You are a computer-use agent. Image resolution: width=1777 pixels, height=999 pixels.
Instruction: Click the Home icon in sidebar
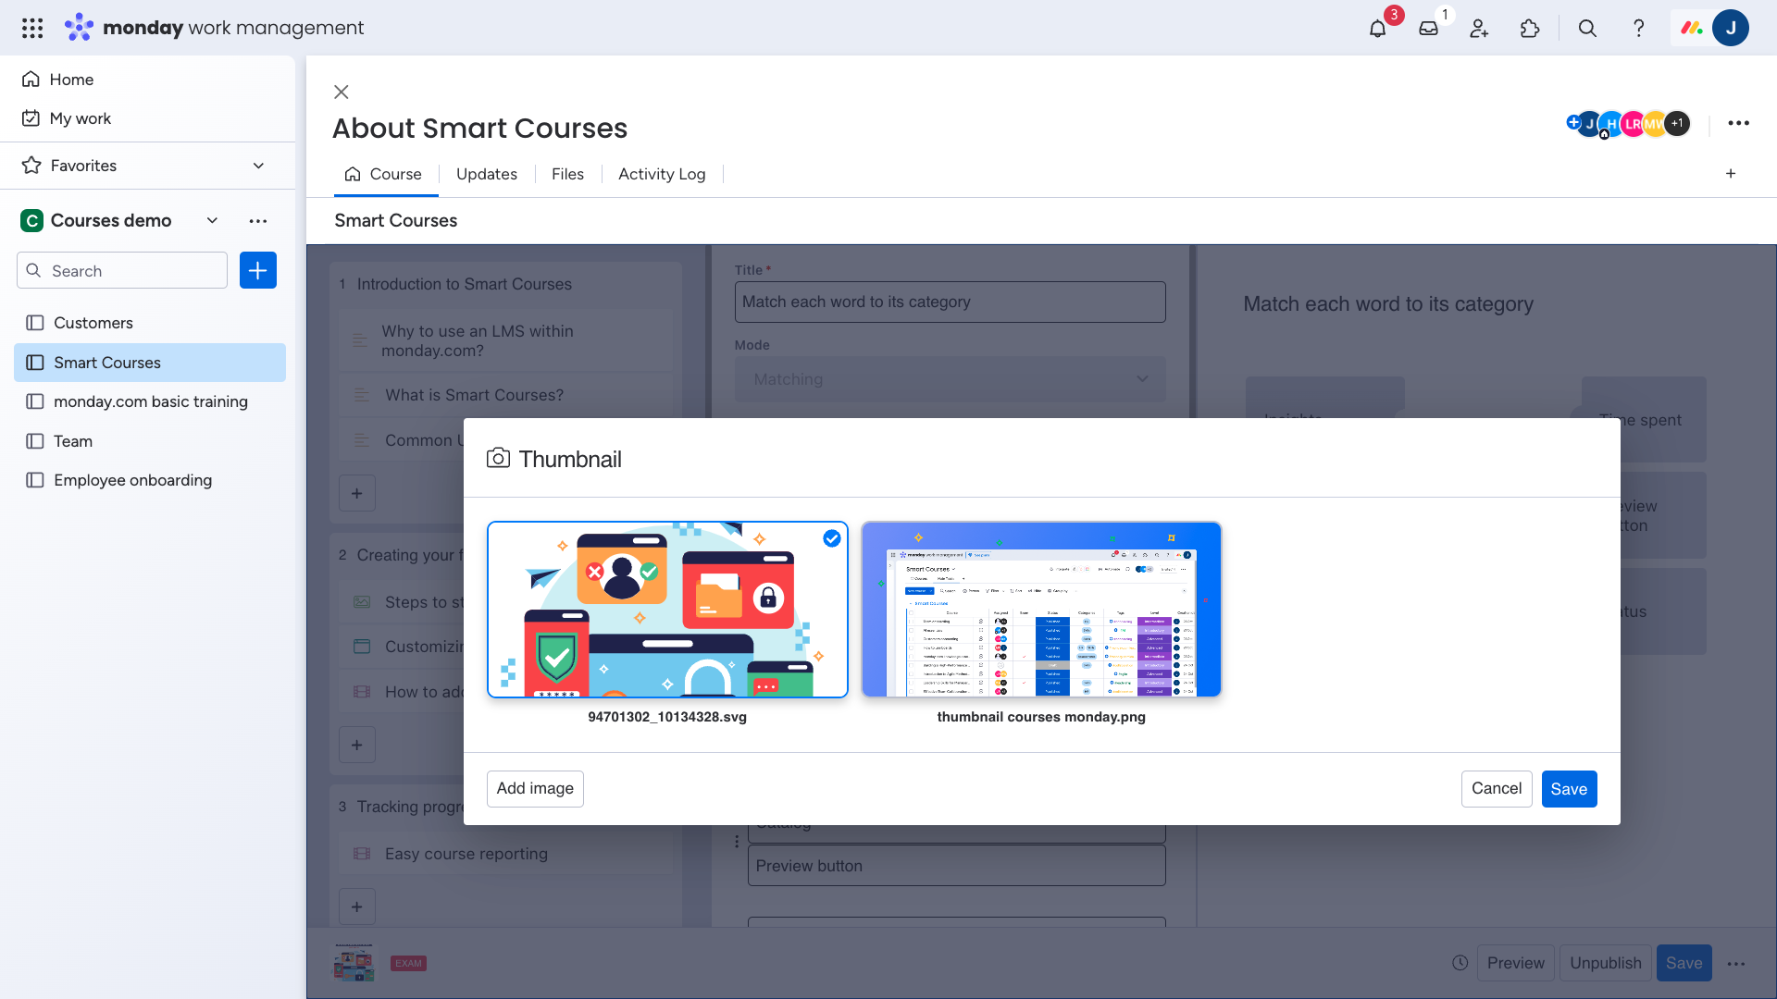click(31, 80)
